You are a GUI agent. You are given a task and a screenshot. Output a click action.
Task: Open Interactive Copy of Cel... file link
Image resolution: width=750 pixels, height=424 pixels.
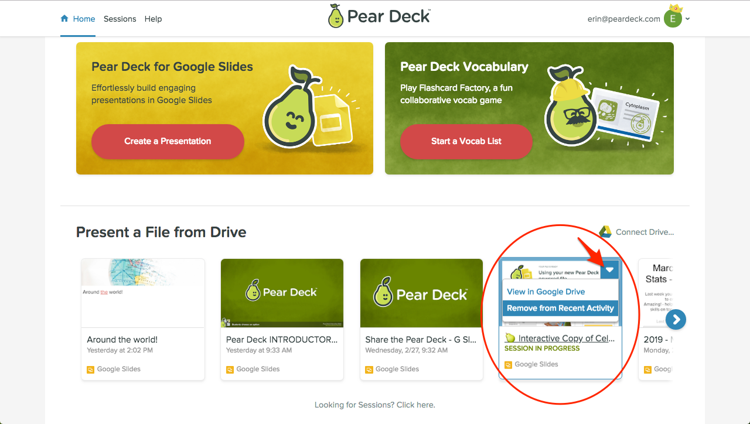pyautogui.click(x=566, y=338)
